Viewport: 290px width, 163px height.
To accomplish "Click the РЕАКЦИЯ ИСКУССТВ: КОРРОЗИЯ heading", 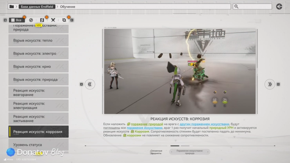I will point(180,119).
